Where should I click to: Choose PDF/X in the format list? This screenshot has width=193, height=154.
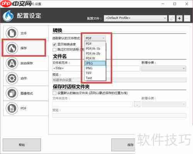95,58
